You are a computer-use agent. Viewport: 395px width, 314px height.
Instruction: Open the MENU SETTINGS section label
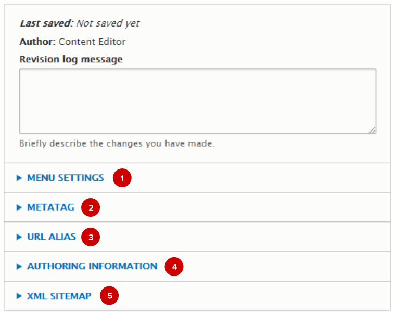pyautogui.click(x=66, y=178)
